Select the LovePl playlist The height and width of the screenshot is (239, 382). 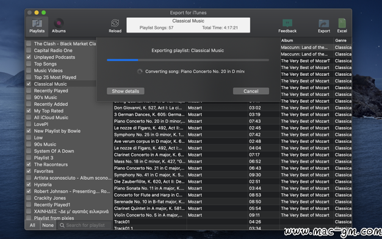(41, 124)
